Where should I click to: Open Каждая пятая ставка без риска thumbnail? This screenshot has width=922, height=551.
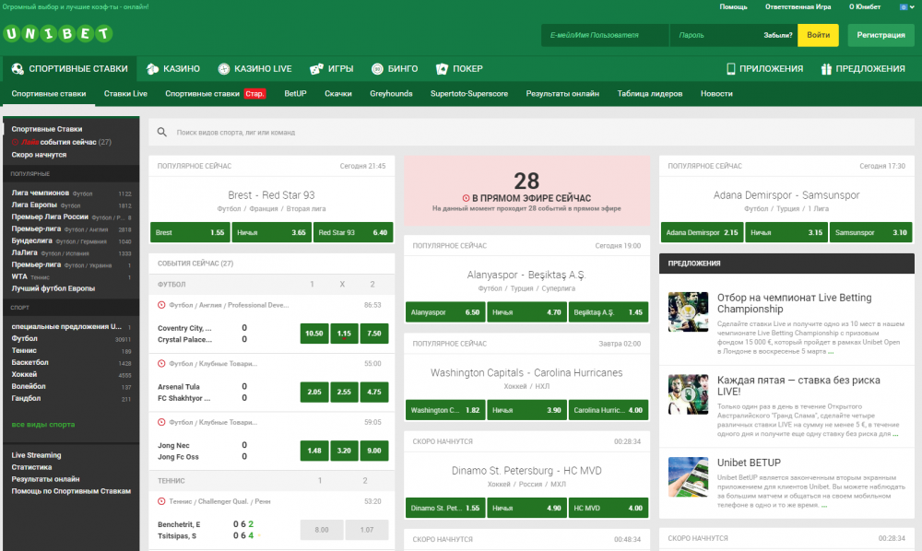(688, 394)
